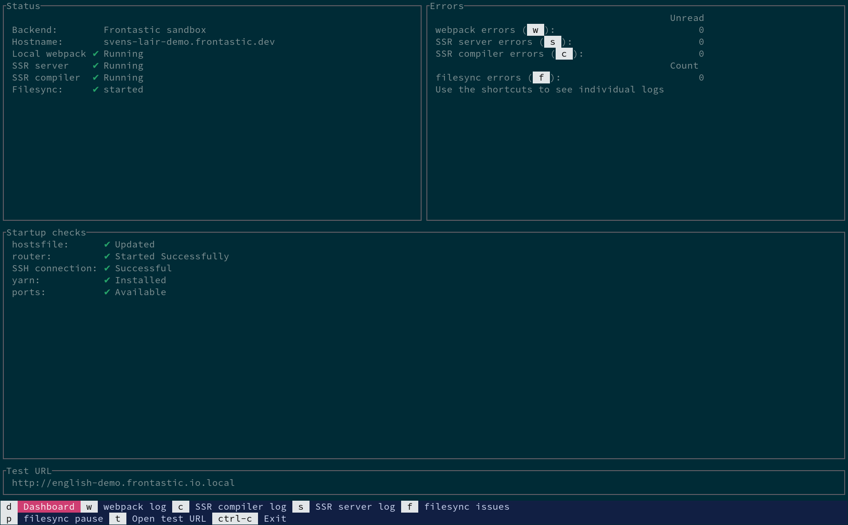The height and width of the screenshot is (525, 848).
Task: Switch to SSR compiler log tab
Action: click(241, 506)
